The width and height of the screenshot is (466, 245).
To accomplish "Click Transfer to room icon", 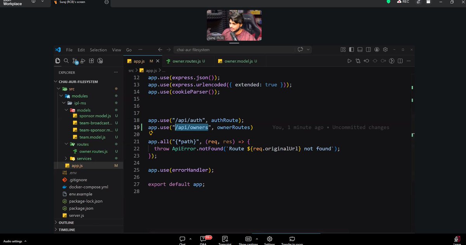I will (x=292, y=239).
